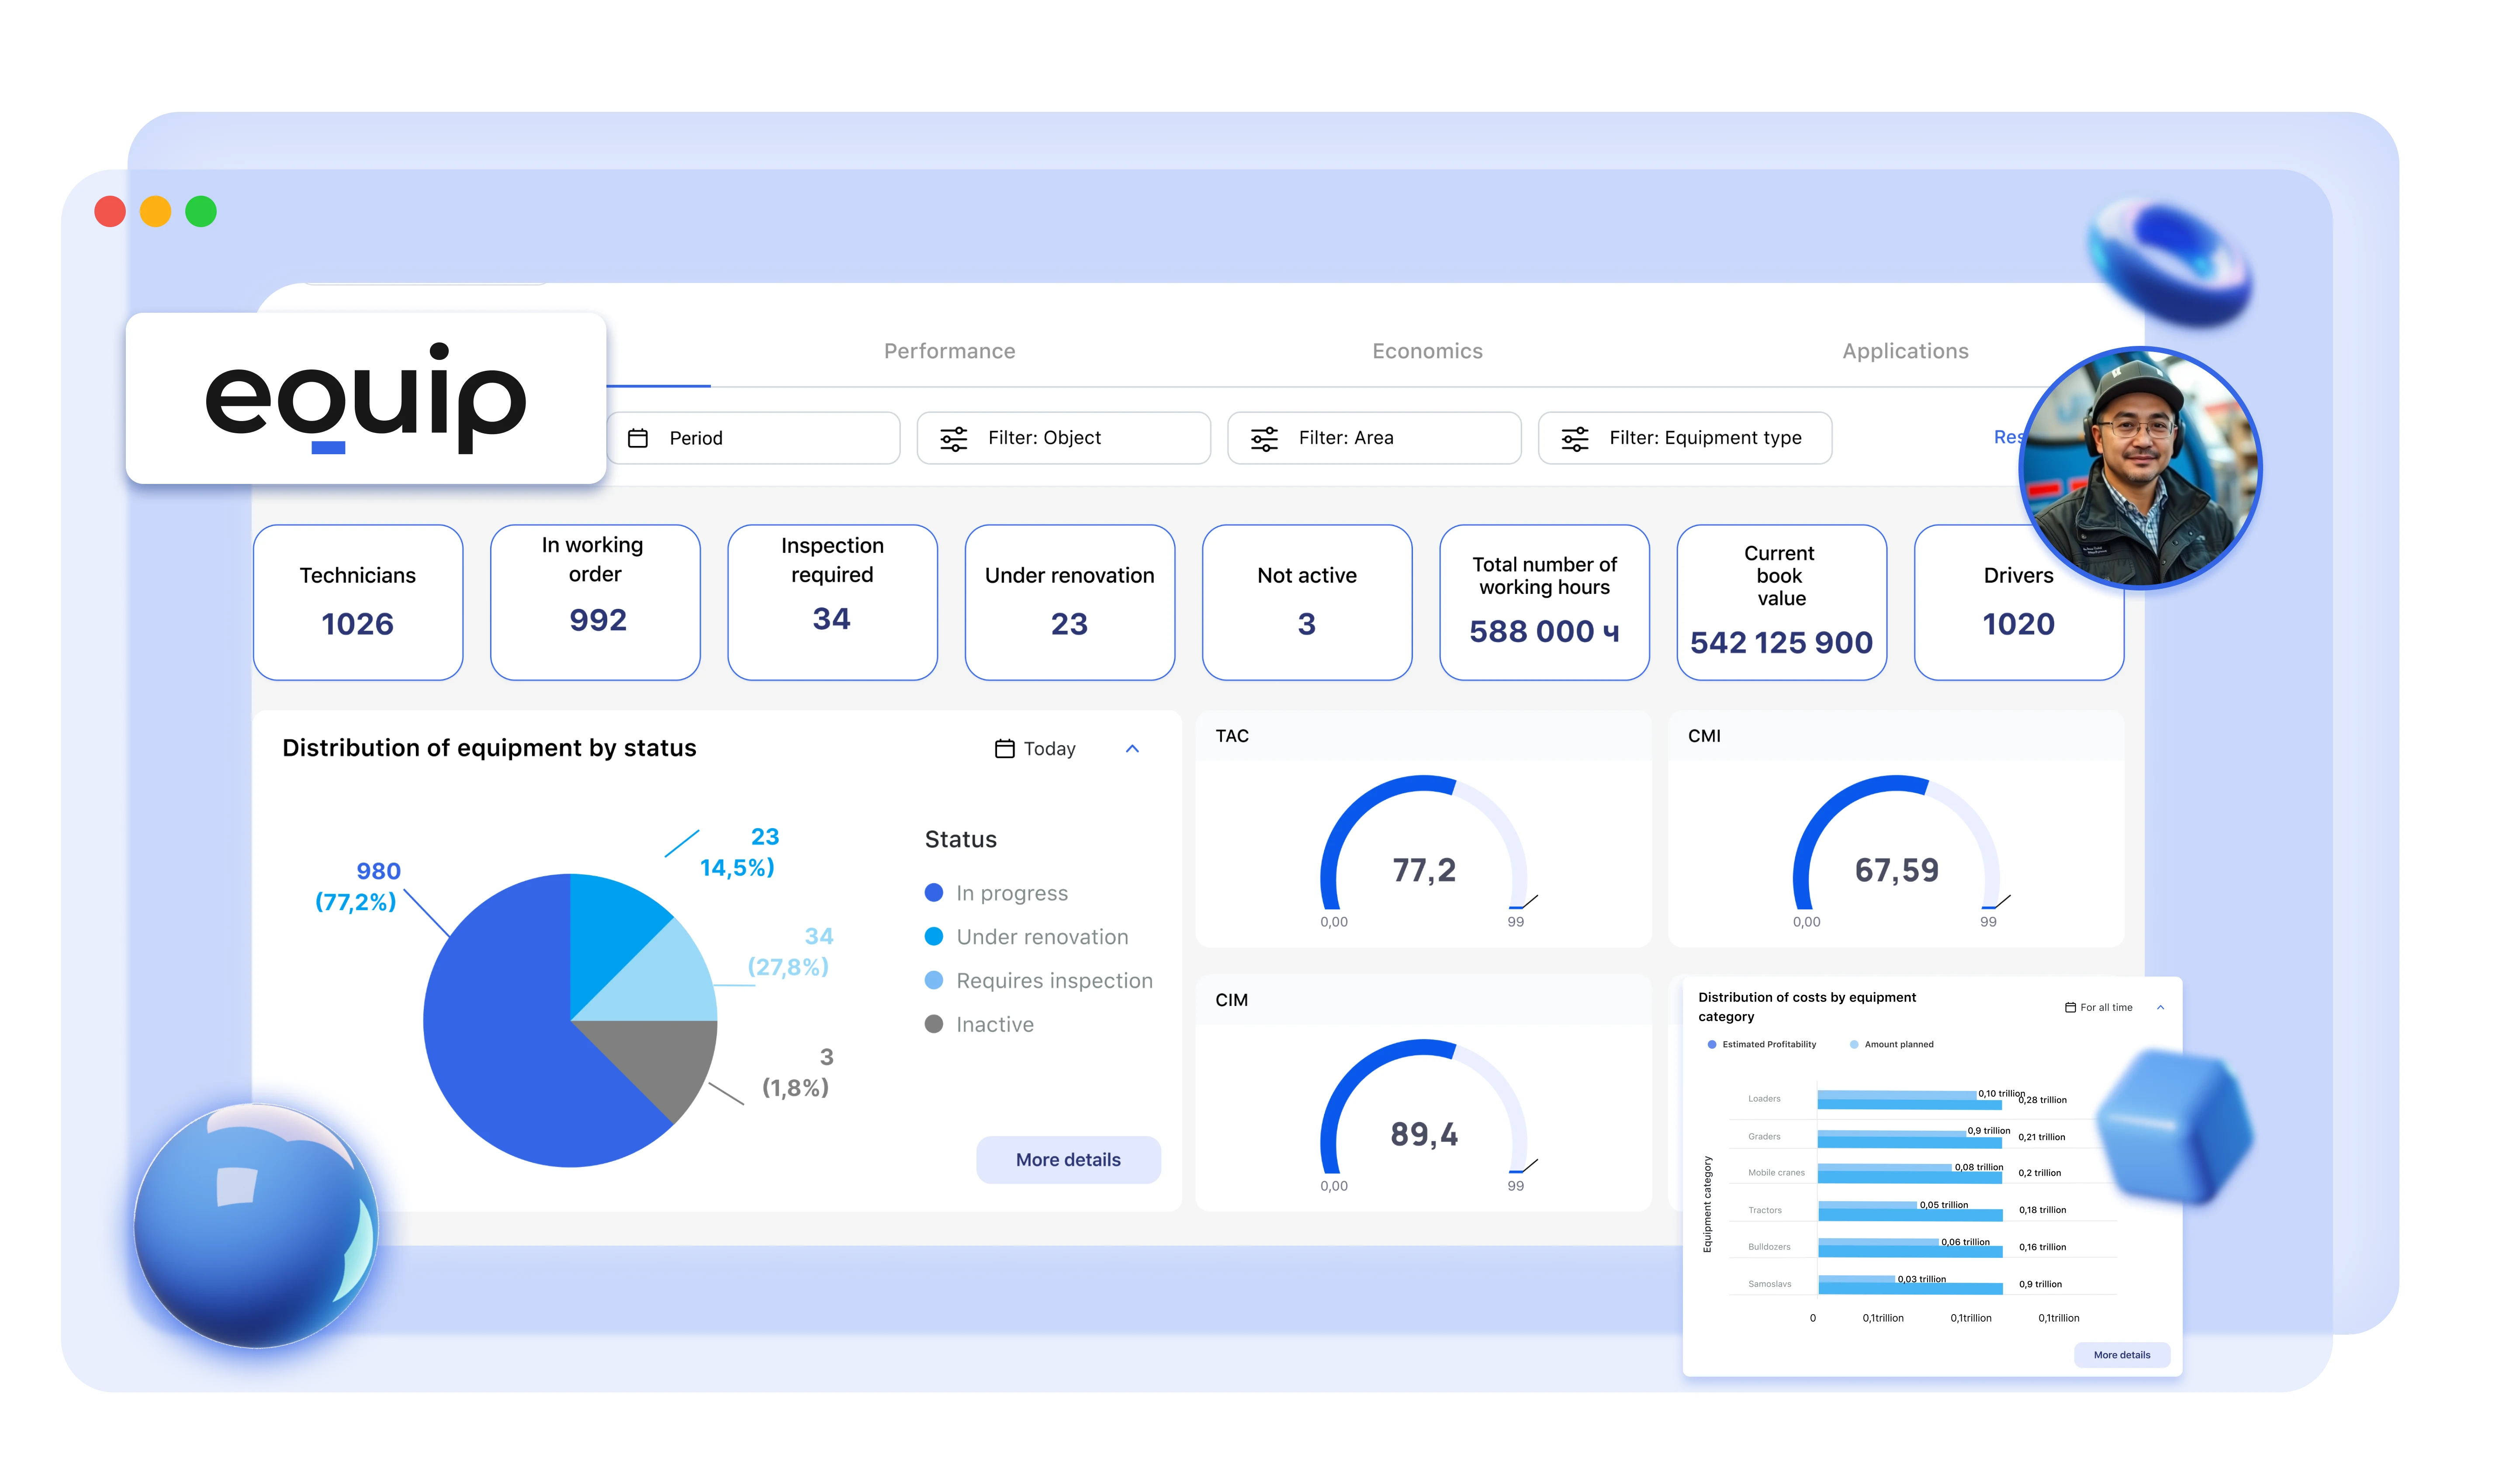Click the In progress legend dot
2520x1471 pixels.
(933, 892)
